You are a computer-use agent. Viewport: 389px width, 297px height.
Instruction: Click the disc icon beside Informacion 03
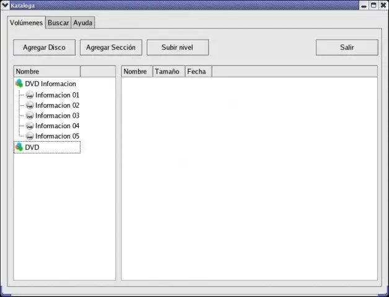click(x=30, y=116)
